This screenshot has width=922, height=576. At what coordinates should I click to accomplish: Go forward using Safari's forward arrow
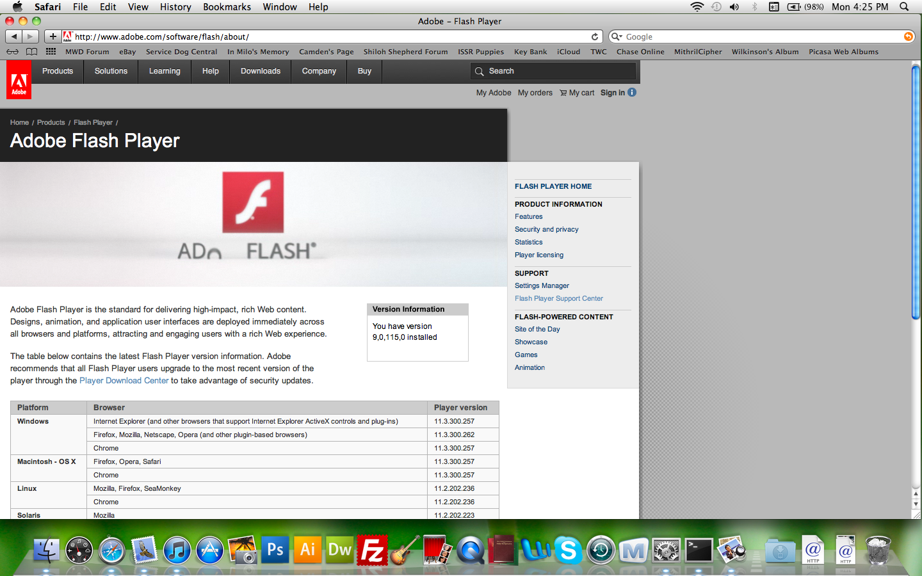(30, 36)
